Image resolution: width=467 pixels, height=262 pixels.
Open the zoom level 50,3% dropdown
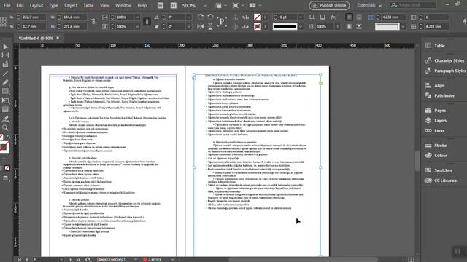tap(204, 5)
